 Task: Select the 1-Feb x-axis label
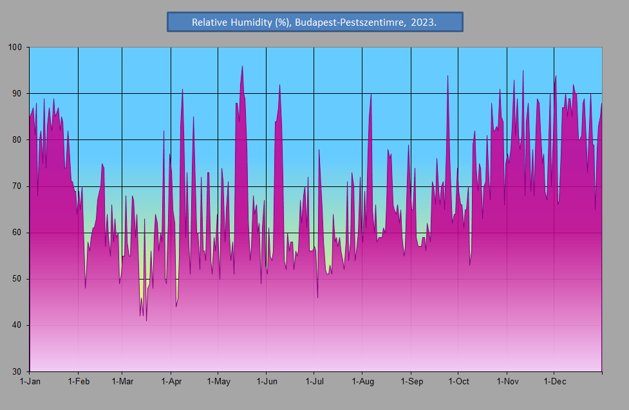(x=78, y=382)
